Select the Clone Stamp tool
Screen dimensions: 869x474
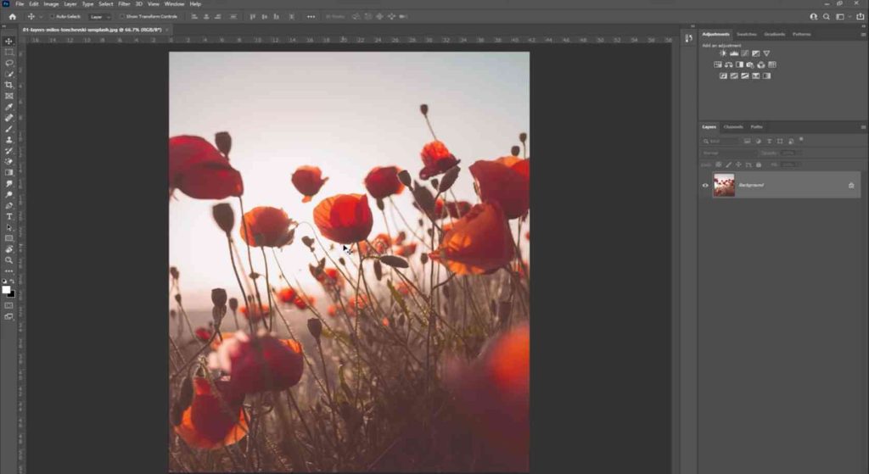click(8, 140)
